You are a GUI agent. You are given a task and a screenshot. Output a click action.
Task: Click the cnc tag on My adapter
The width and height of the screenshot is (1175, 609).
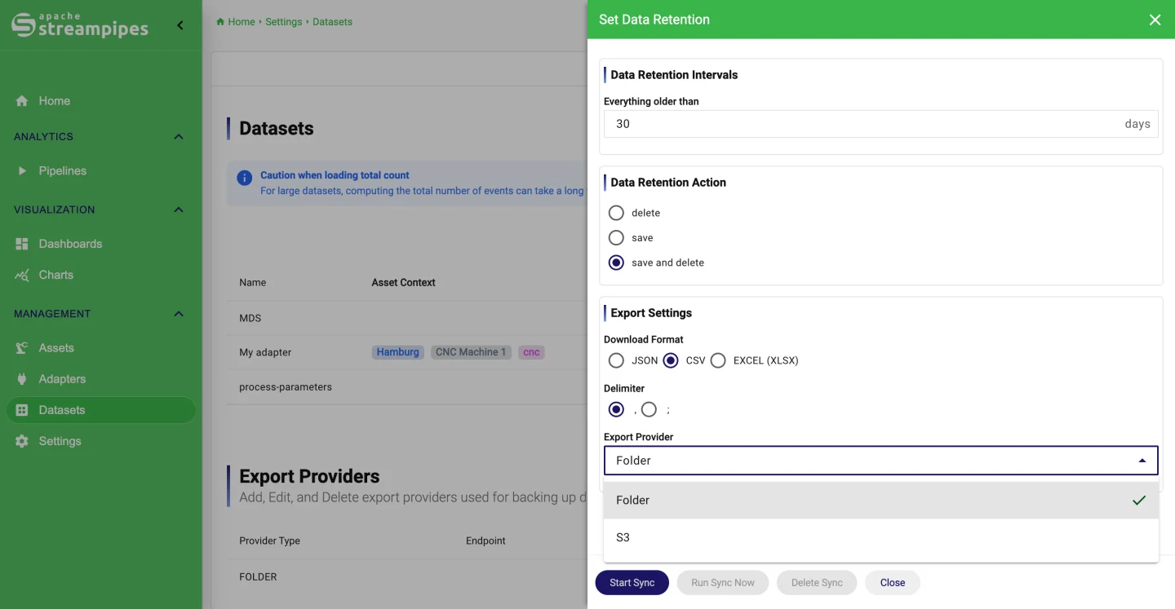[531, 352]
